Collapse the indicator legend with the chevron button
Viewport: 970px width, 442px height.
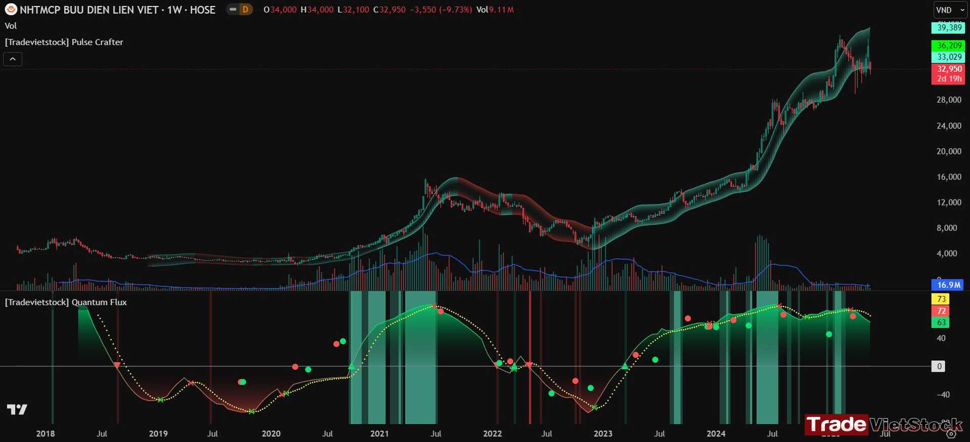click(x=13, y=59)
